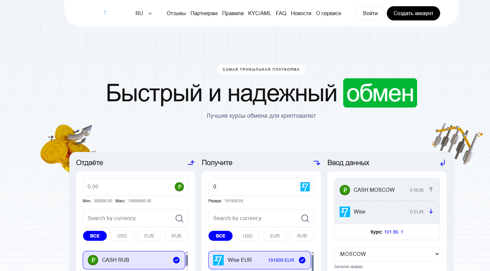Viewport: 490px width, 271px height.
Task: Click the Макс value 10000000.00
Action: coord(140,201)
